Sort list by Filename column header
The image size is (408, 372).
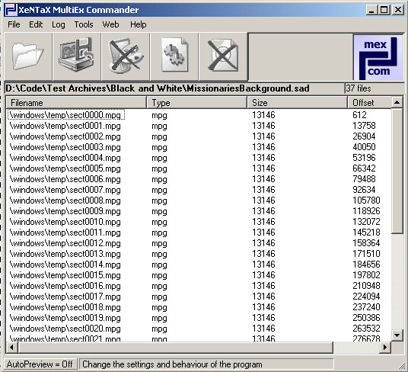pyautogui.click(x=76, y=102)
